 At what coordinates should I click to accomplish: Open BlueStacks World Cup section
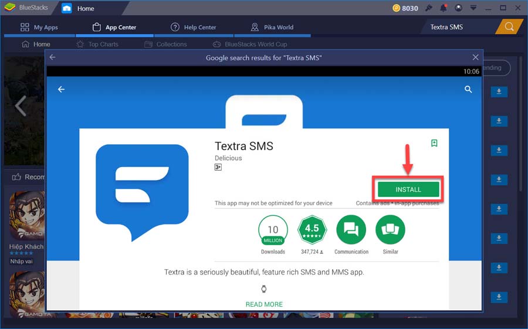[249, 44]
